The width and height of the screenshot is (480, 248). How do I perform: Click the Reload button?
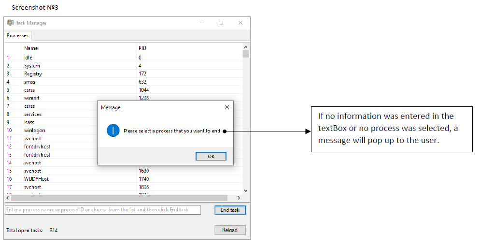[230, 230]
